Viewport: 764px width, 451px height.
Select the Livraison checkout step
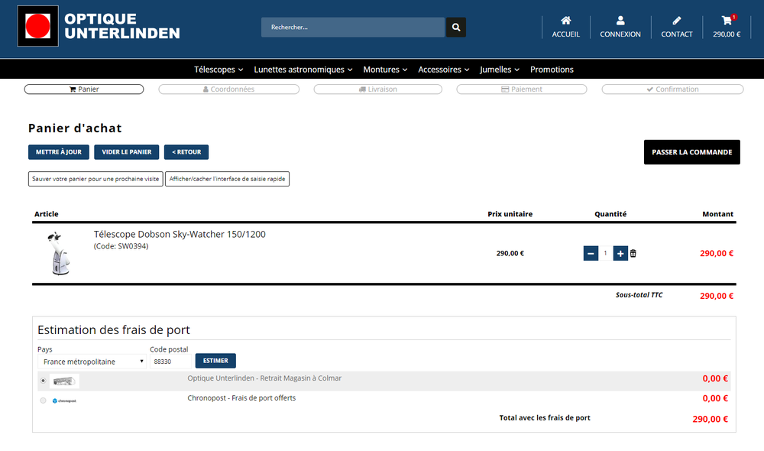(x=377, y=89)
